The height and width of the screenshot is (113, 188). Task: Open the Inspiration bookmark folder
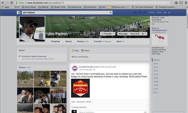(x=90, y=7)
